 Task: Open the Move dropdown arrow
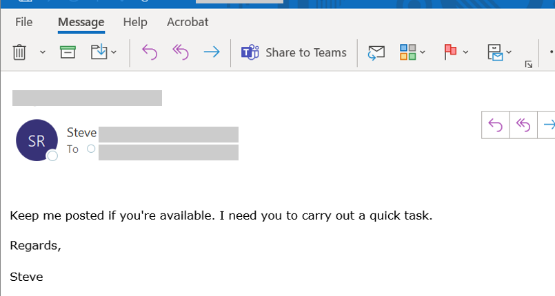click(114, 52)
